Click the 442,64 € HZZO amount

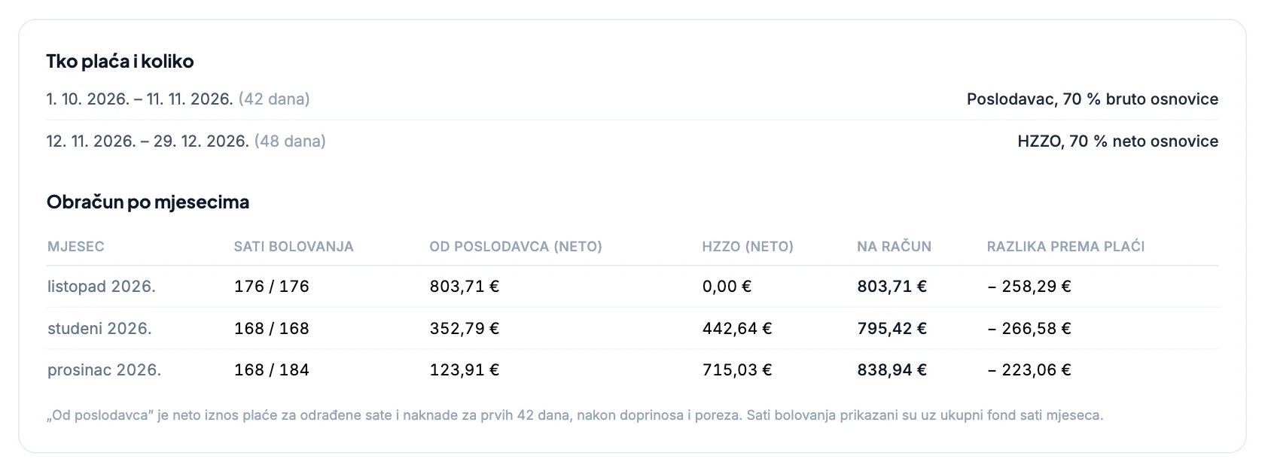[x=737, y=329]
